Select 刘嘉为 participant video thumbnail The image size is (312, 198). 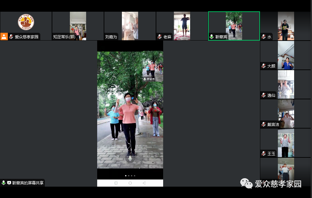(x=130, y=26)
